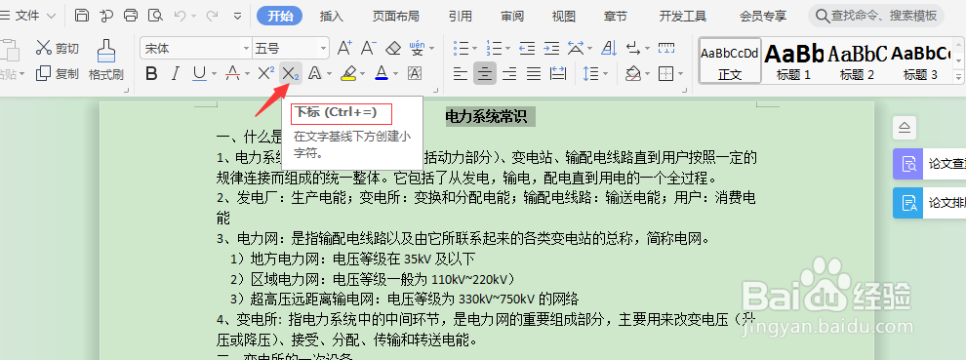This screenshot has height=360, width=966.
Task: Click the character border (framed A) icon
Action: tap(415, 74)
